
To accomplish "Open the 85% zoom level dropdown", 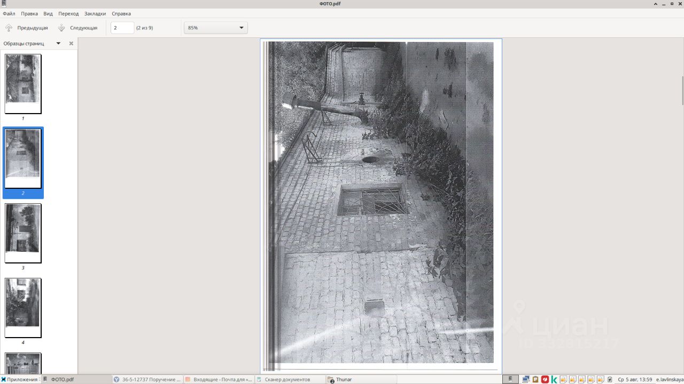I will [216, 28].
